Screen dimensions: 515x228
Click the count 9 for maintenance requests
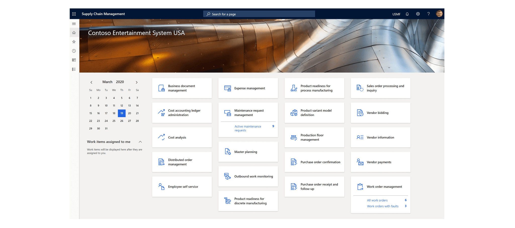(273, 126)
